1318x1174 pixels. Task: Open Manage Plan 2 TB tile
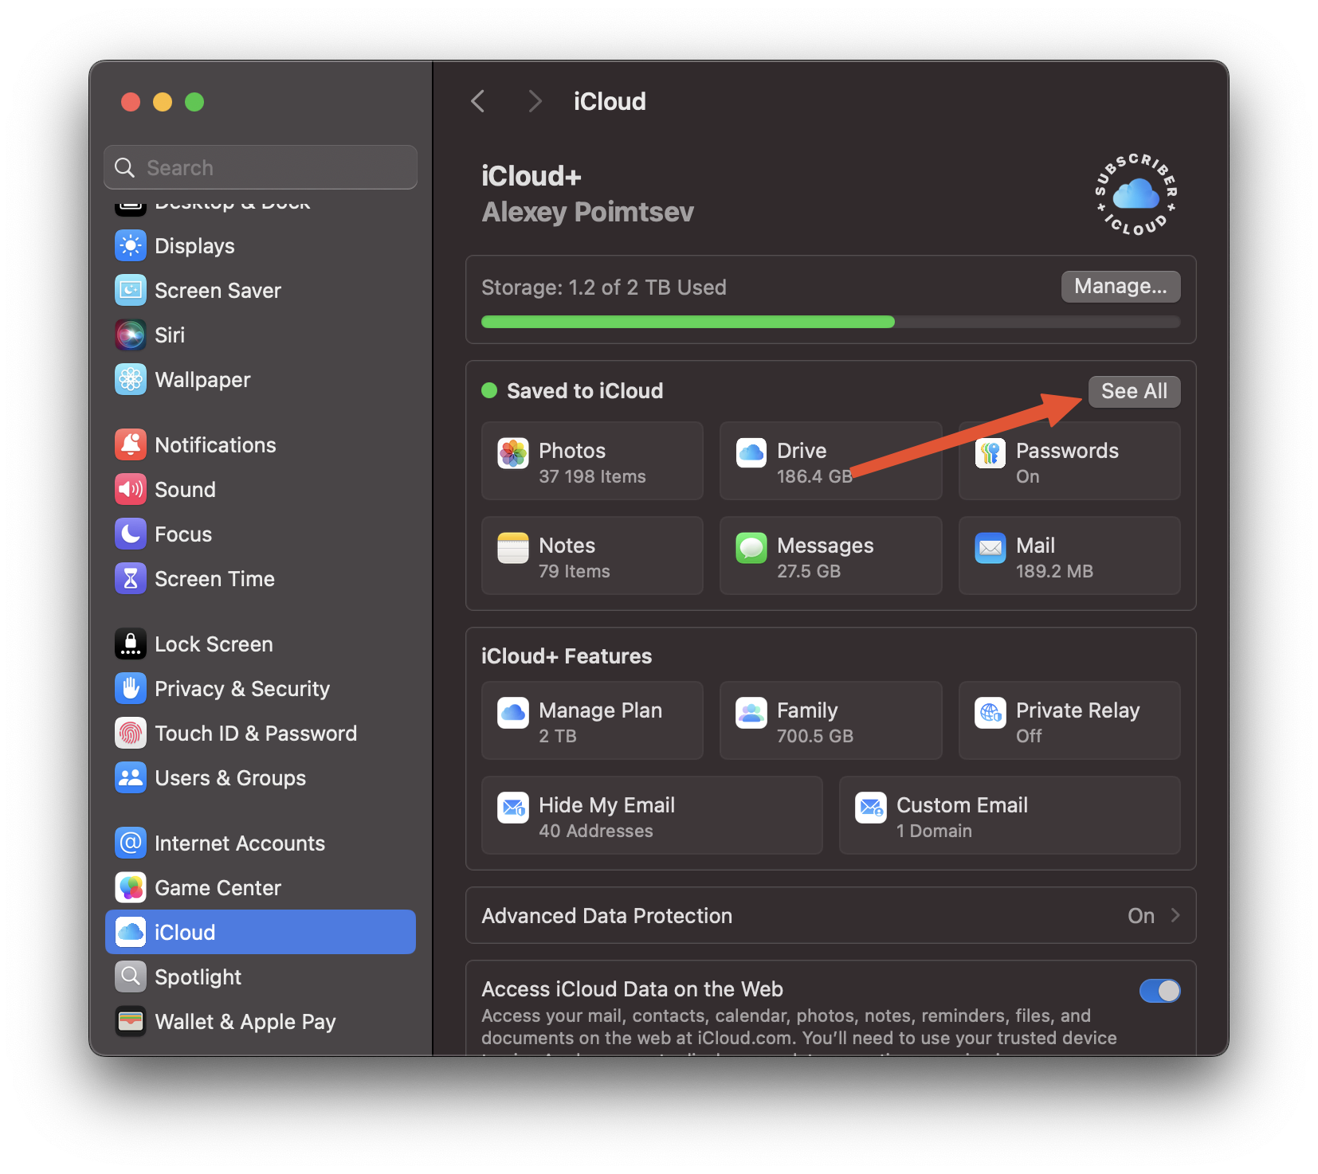tap(592, 721)
